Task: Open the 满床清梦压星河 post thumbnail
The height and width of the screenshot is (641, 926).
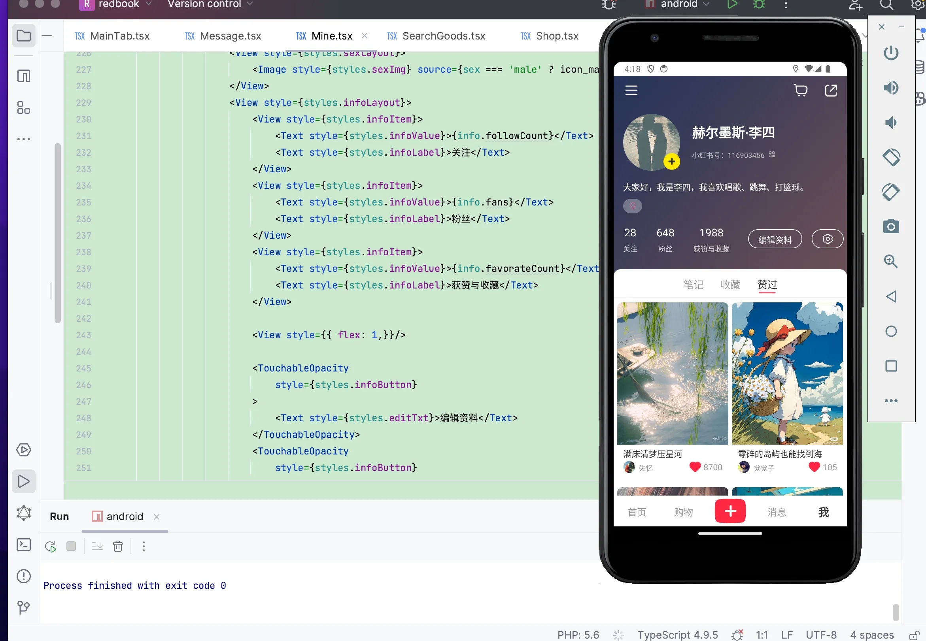Action: (x=672, y=373)
